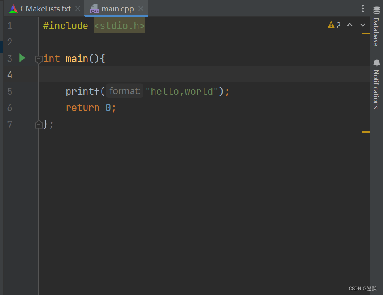This screenshot has height=295, width=383.
Task: Click line number 5 in the gutter
Action: point(10,92)
